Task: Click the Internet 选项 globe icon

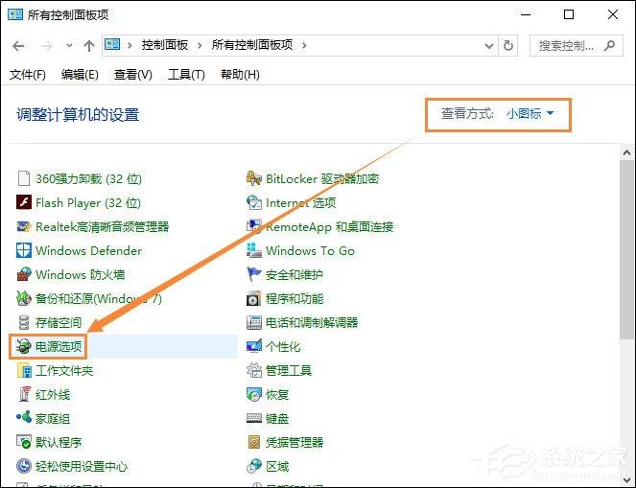Action: 254,202
